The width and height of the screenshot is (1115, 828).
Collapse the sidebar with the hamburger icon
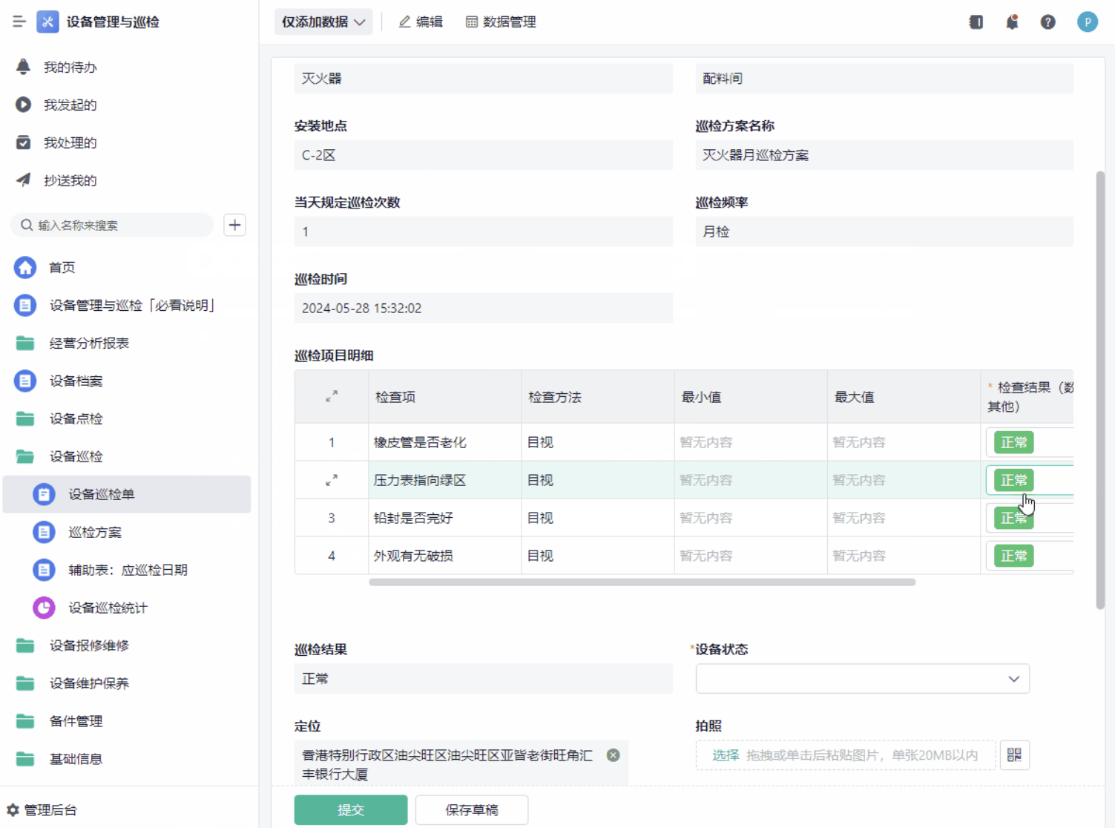pos(19,22)
